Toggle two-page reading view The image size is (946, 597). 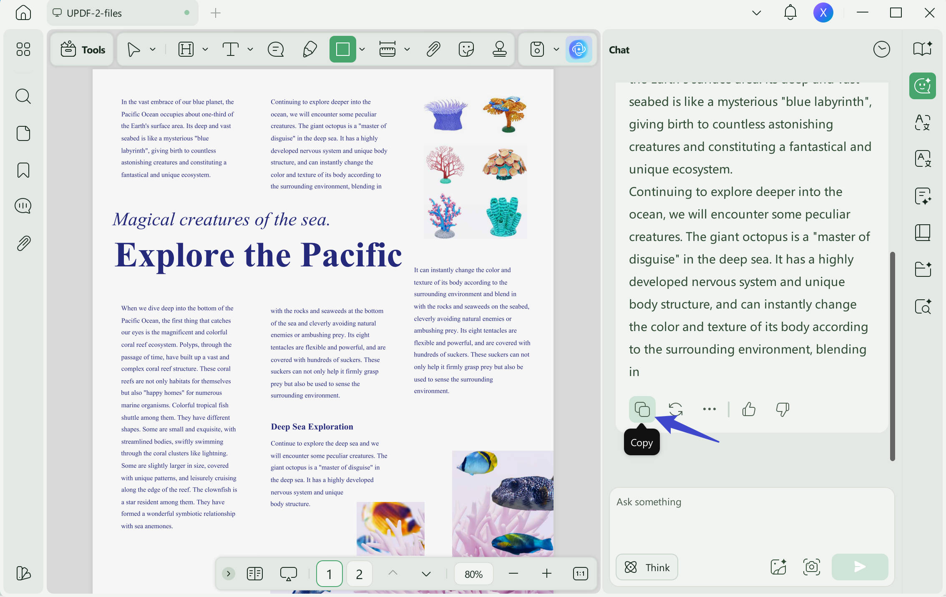coord(254,574)
